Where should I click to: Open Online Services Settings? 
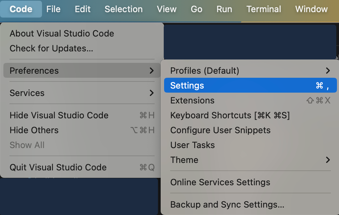point(251,182)
